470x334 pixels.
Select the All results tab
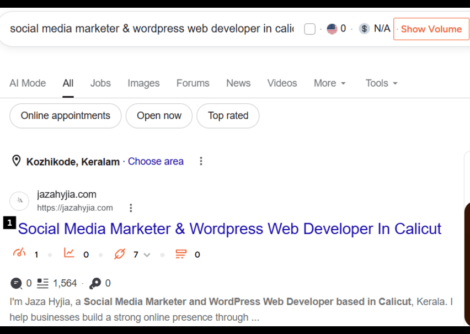(68, 83)
